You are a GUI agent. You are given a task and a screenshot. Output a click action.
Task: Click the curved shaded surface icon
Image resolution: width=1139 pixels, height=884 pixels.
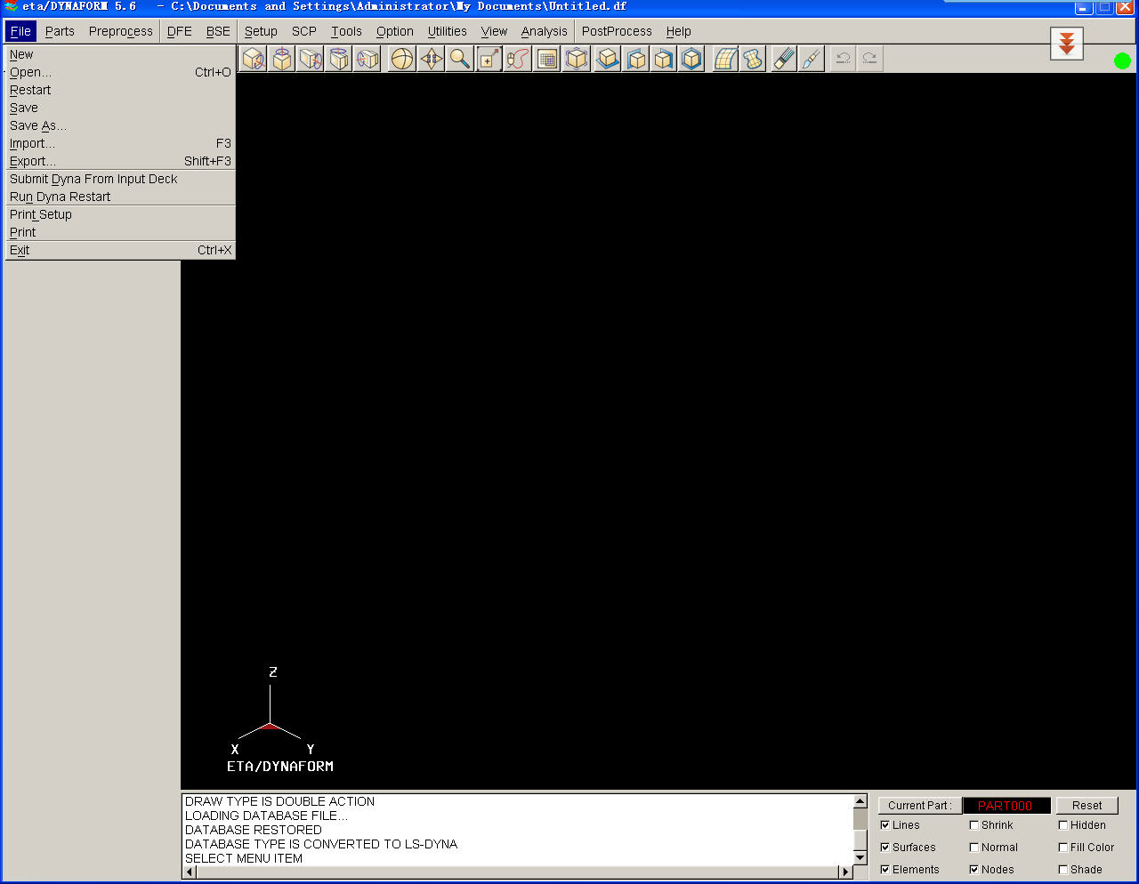coord(754,60)
